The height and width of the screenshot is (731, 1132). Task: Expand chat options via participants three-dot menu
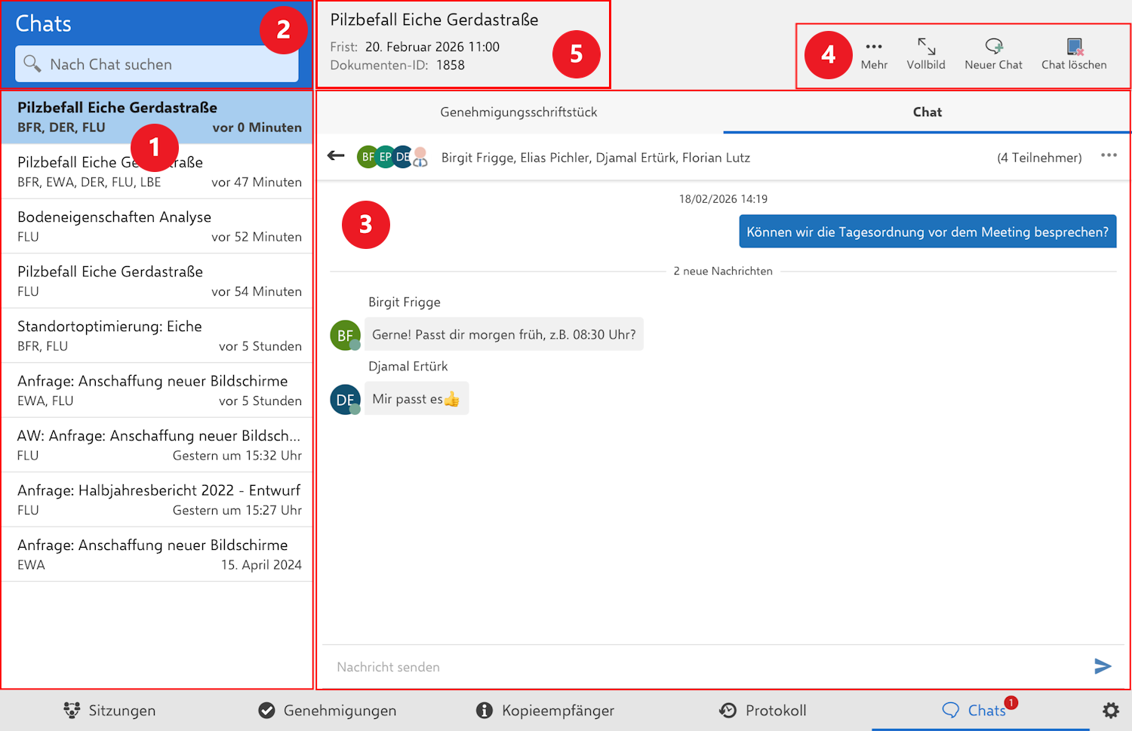pyautogui.click(x=1108, y=155)
